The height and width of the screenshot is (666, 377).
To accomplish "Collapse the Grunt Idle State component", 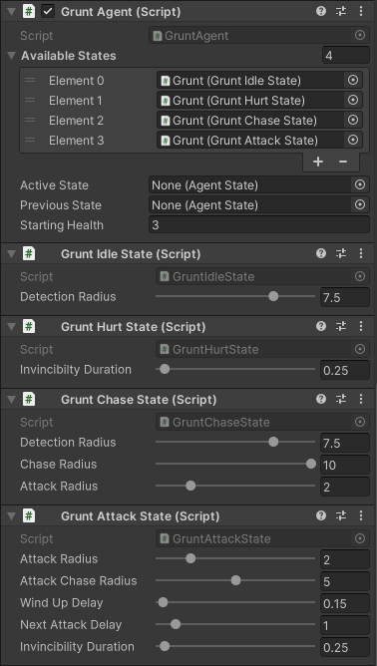I will [x=12, y=254].
